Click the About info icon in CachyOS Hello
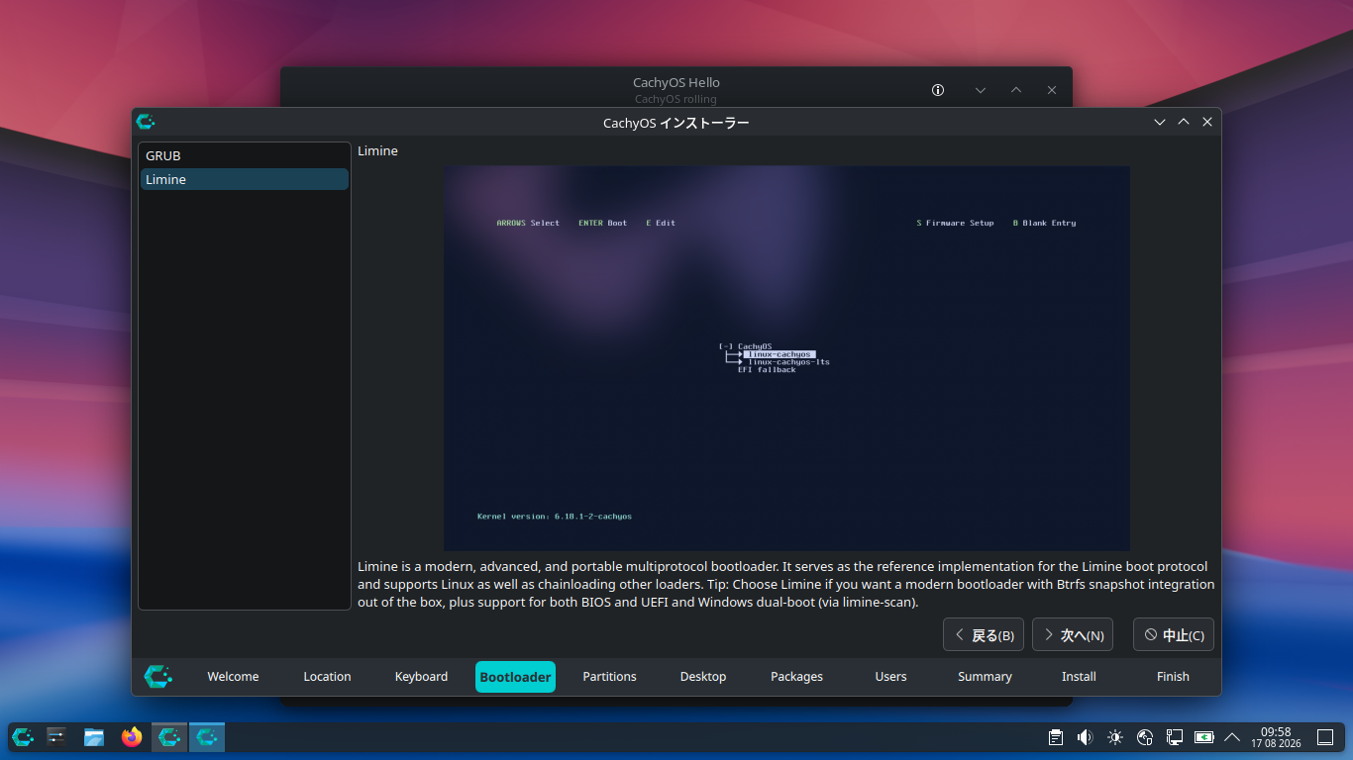1353x760 pixels. (938, 90)
